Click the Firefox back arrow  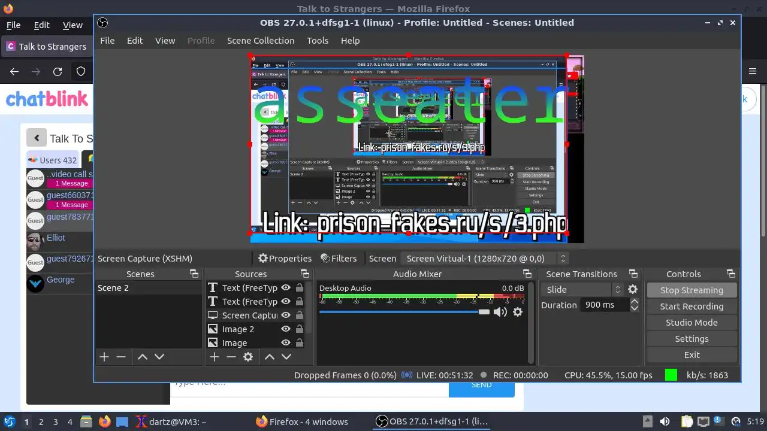(x=14, y=72)
